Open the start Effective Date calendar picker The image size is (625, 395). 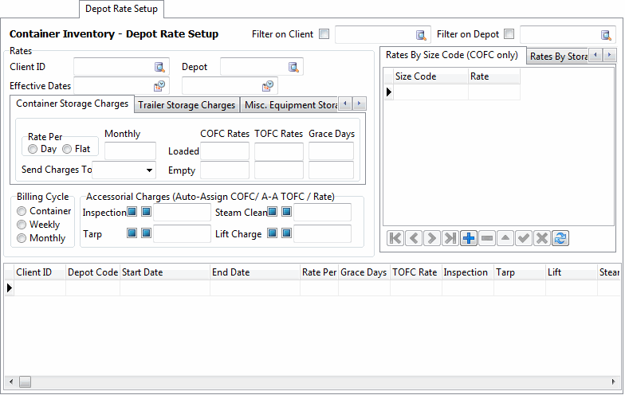click(159, 86)
